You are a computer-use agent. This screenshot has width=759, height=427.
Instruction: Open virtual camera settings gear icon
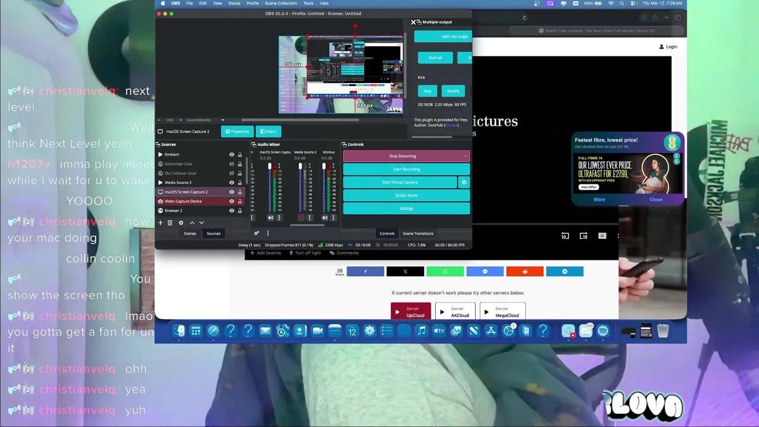[464, 182]
